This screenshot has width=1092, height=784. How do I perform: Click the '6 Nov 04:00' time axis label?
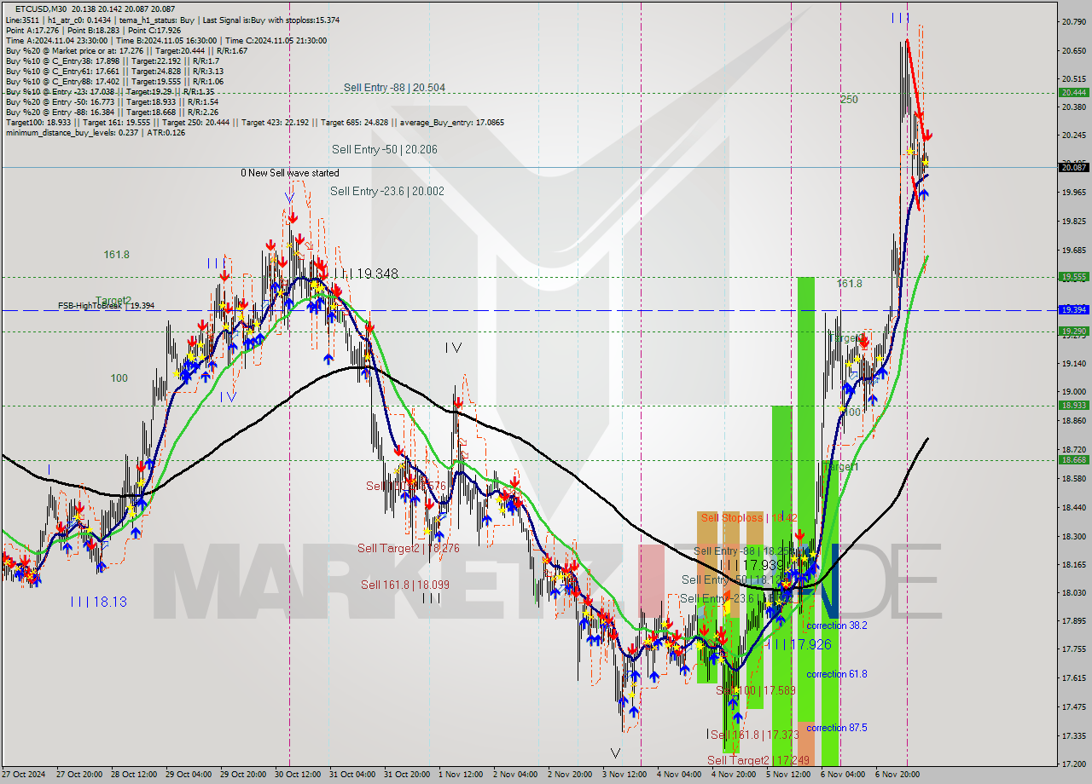coord(844,775)
